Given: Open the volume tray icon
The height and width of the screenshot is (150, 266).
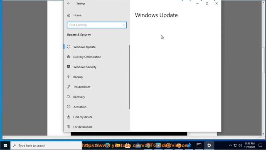Looking at the screenshot, I should 241,145.
